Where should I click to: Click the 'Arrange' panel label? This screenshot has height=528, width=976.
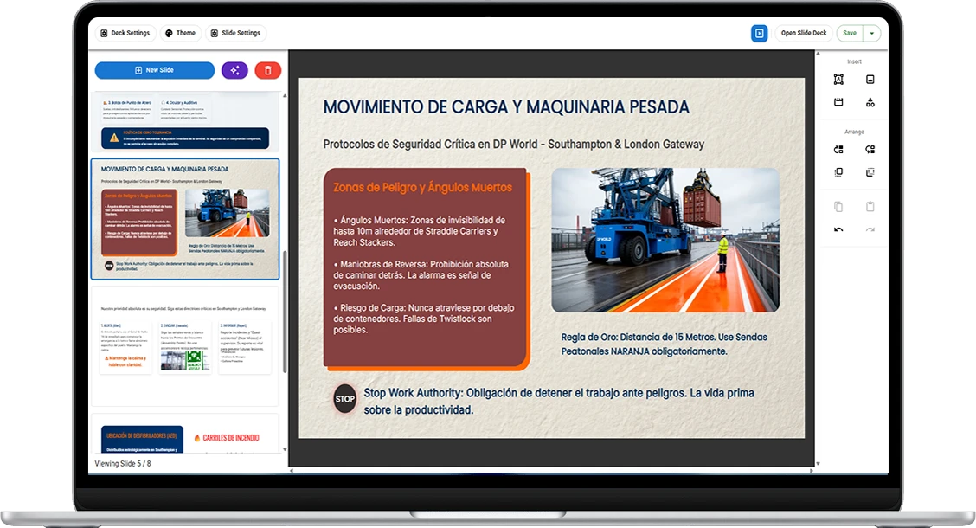(854, 132)
